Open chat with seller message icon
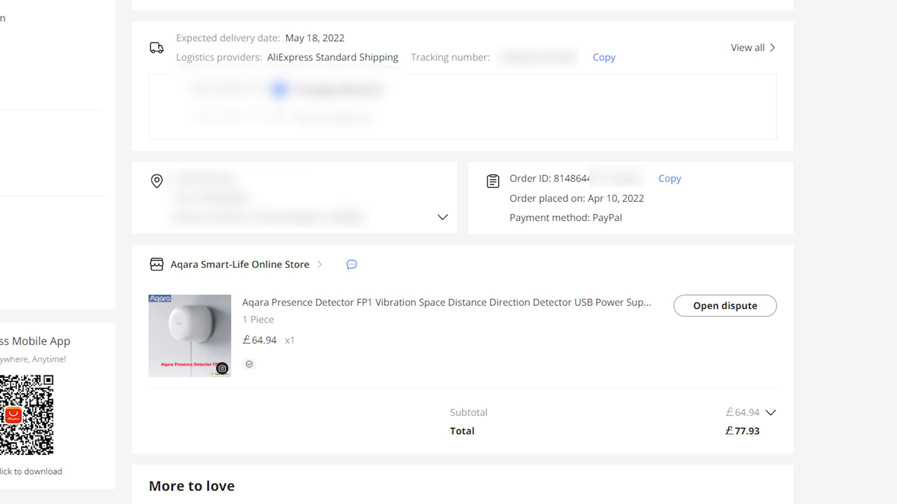The height and width of the screenshot is (504, 897). (352, 264)
